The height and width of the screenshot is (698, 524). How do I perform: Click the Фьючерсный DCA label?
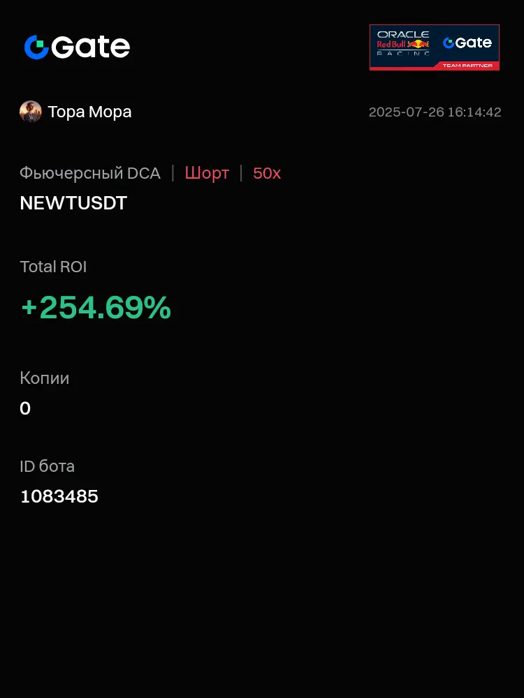tap(90, 173)
